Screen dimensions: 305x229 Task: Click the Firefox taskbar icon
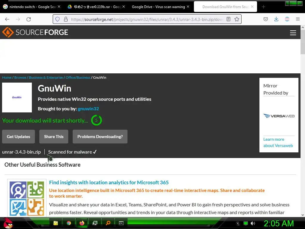(82, 223)
